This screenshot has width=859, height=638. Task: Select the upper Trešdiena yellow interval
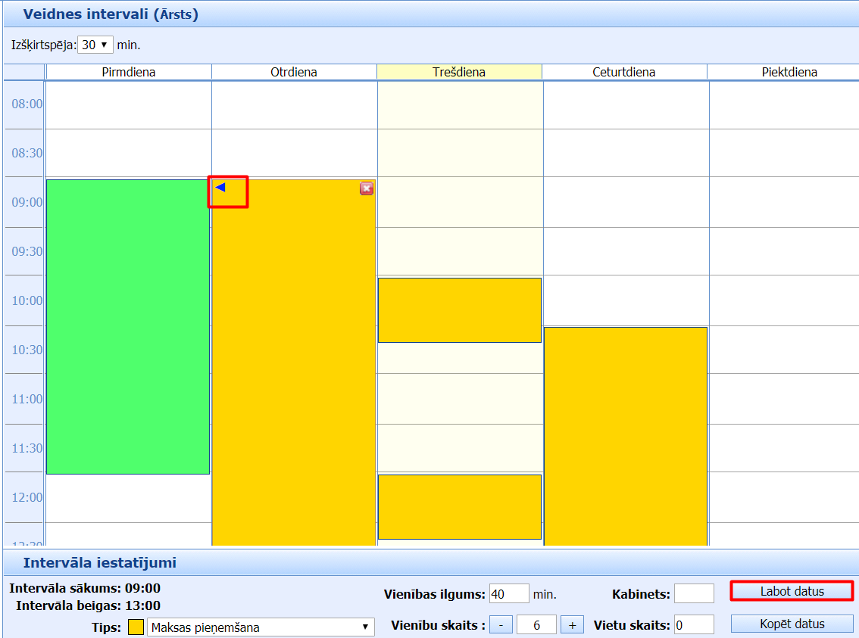(x=459, y=310)
